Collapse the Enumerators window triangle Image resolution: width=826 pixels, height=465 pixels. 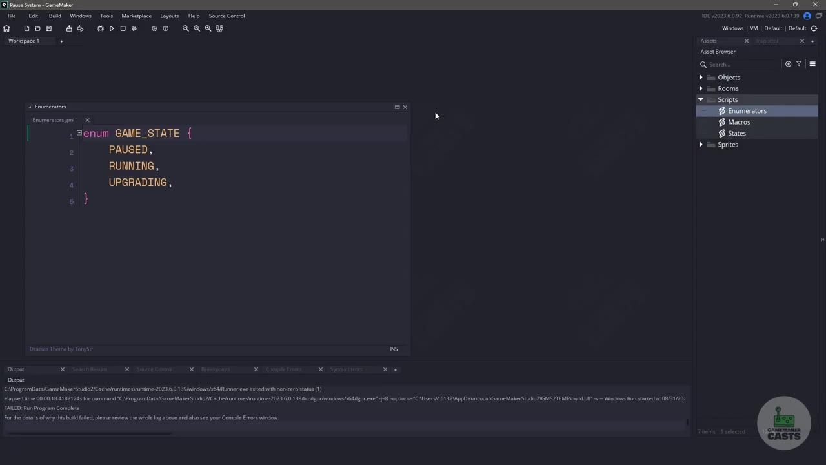pyautogui.click(x=30, y=107)
